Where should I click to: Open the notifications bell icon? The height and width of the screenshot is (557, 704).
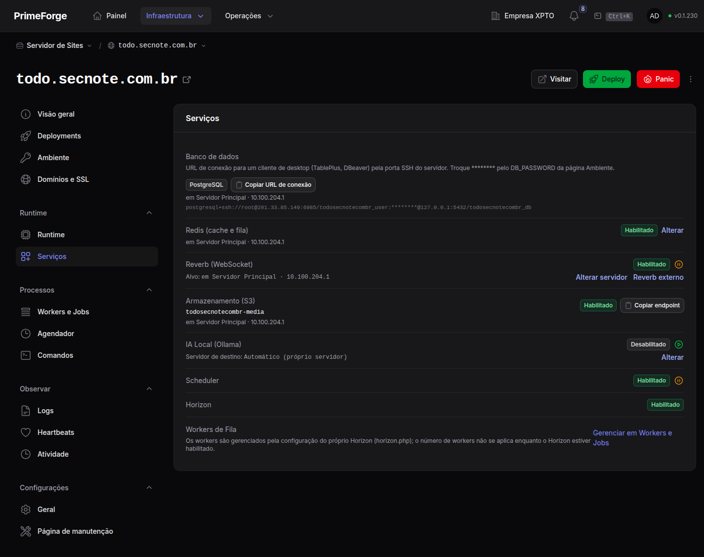pyautogui.click(x=574, y=16)
